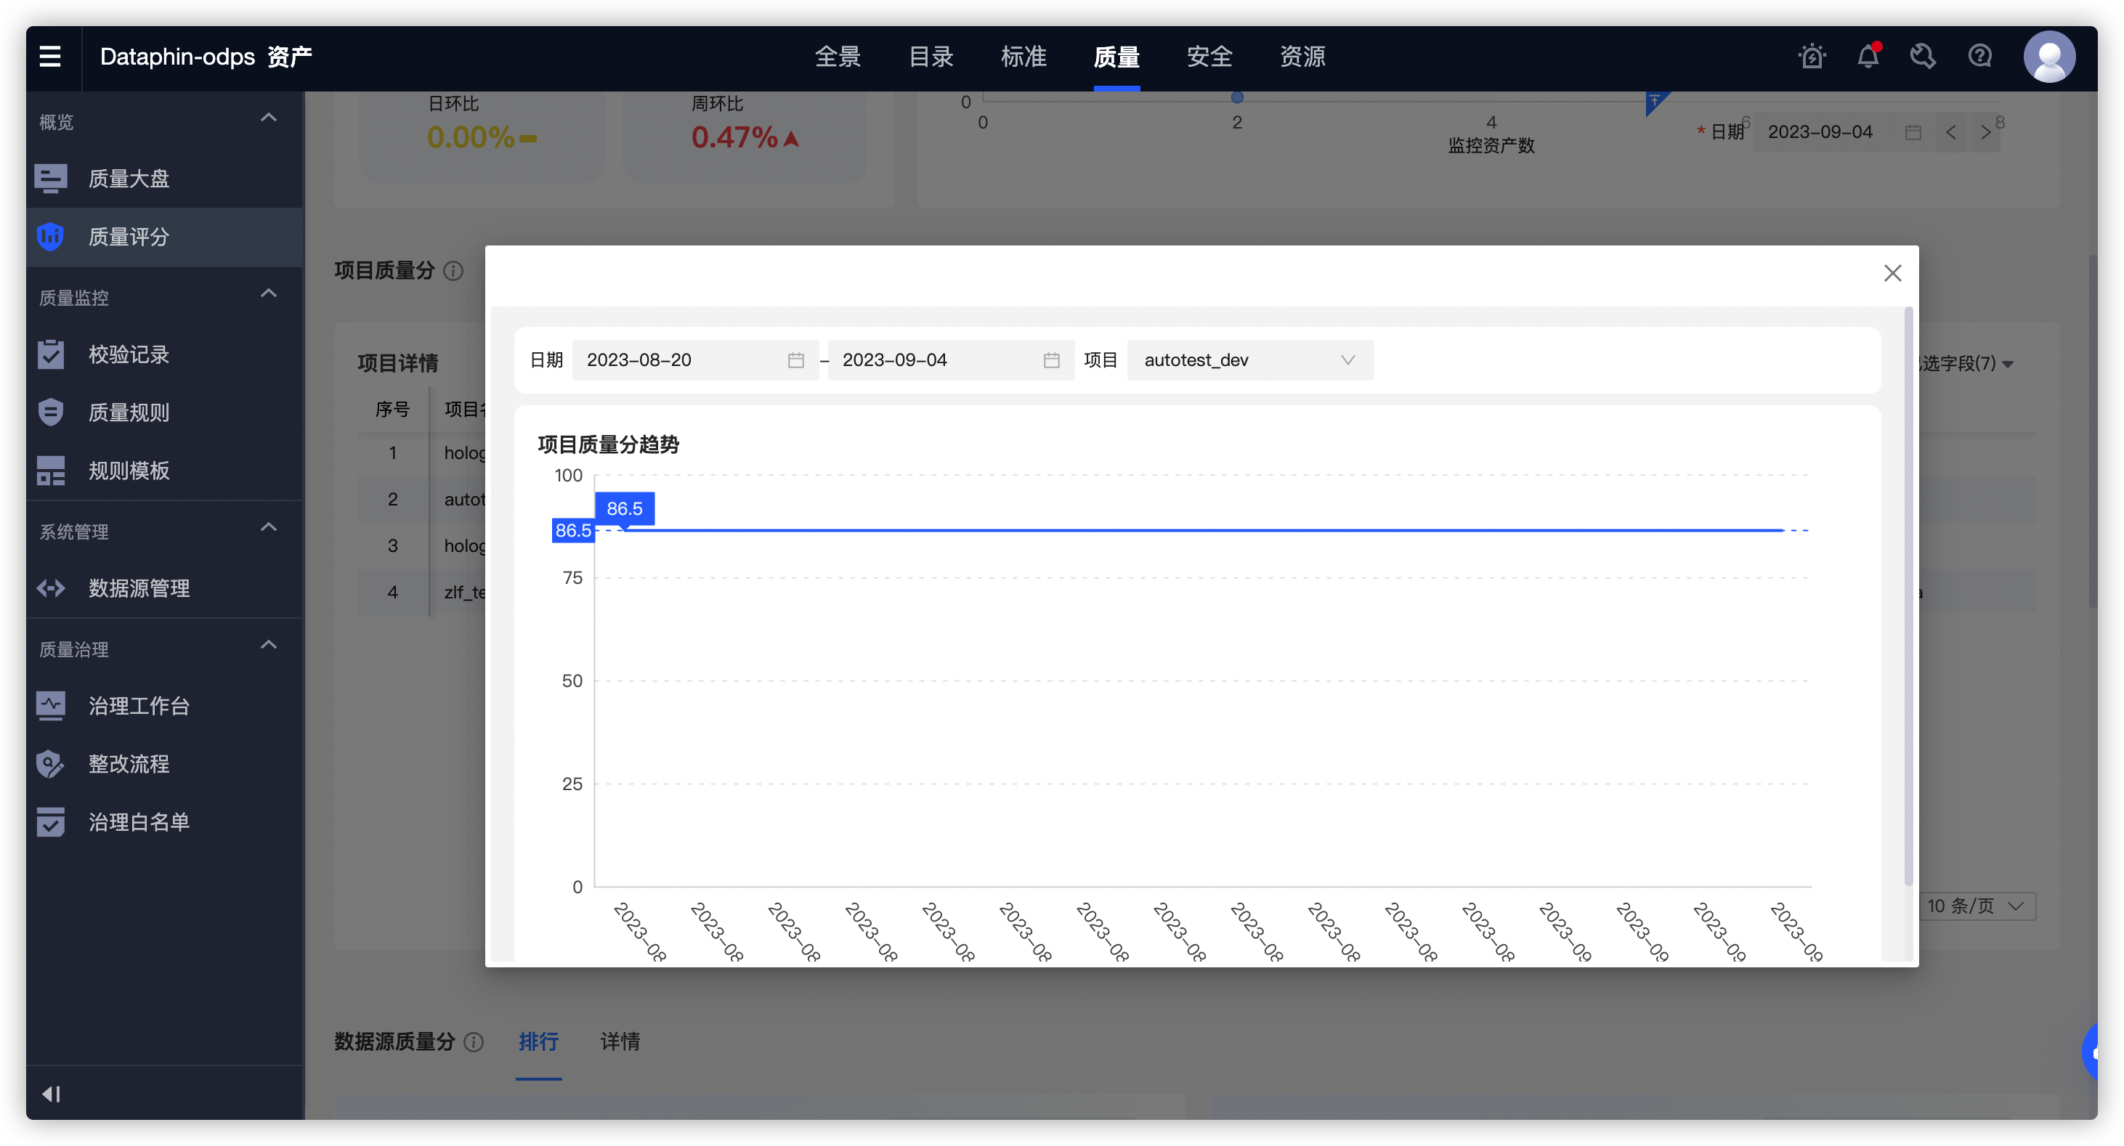Screen dimensions: 2124x1146
Task: Open the 治理白名单 whitelist icon
Action: tap(50, 822)
